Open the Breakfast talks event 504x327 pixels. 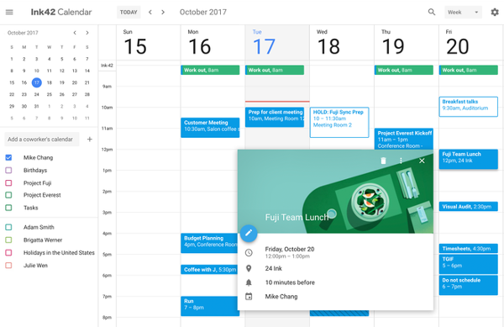pos(469,107)
